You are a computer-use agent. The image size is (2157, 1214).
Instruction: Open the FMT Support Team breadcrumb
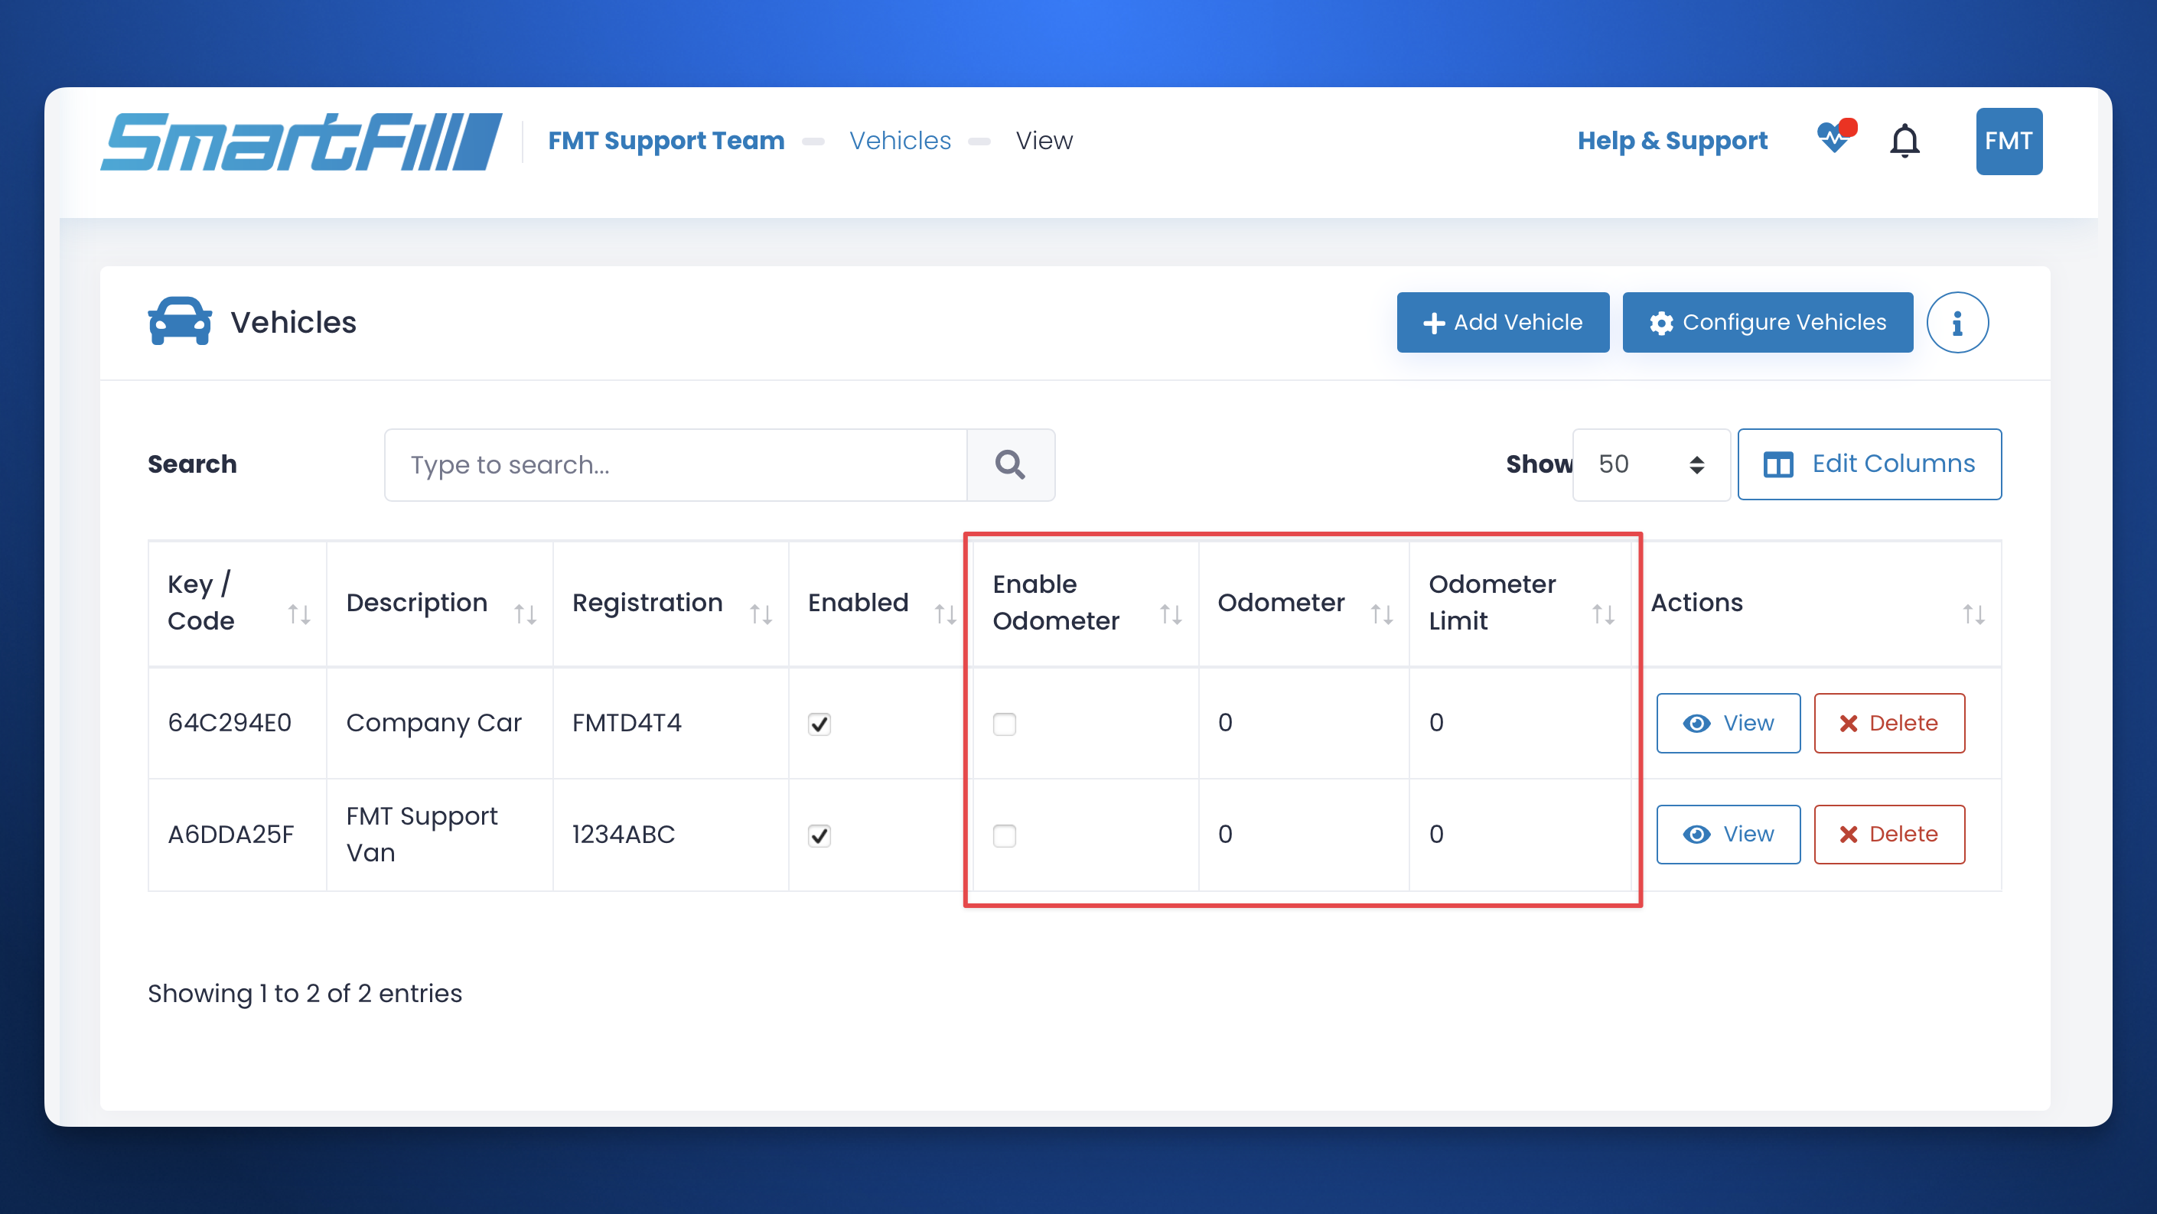[x=666, y=141]
